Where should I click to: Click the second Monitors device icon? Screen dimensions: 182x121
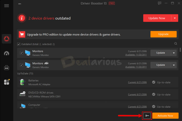28,65
